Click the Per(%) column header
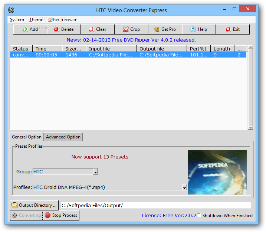The width and height of the screenshot is (266, 232). [x=199, y=49]
